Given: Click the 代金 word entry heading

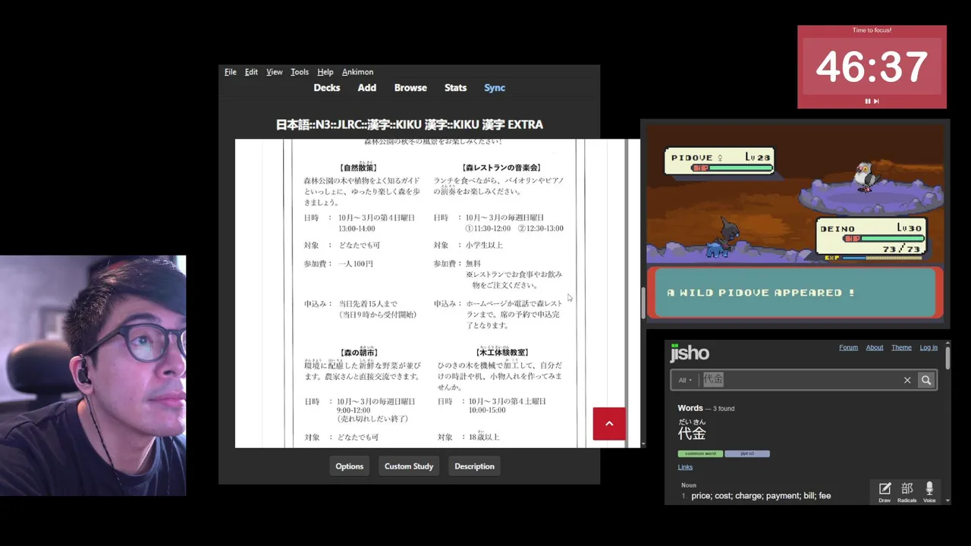Looking at the screenshot, I should (x=692, y=433).
